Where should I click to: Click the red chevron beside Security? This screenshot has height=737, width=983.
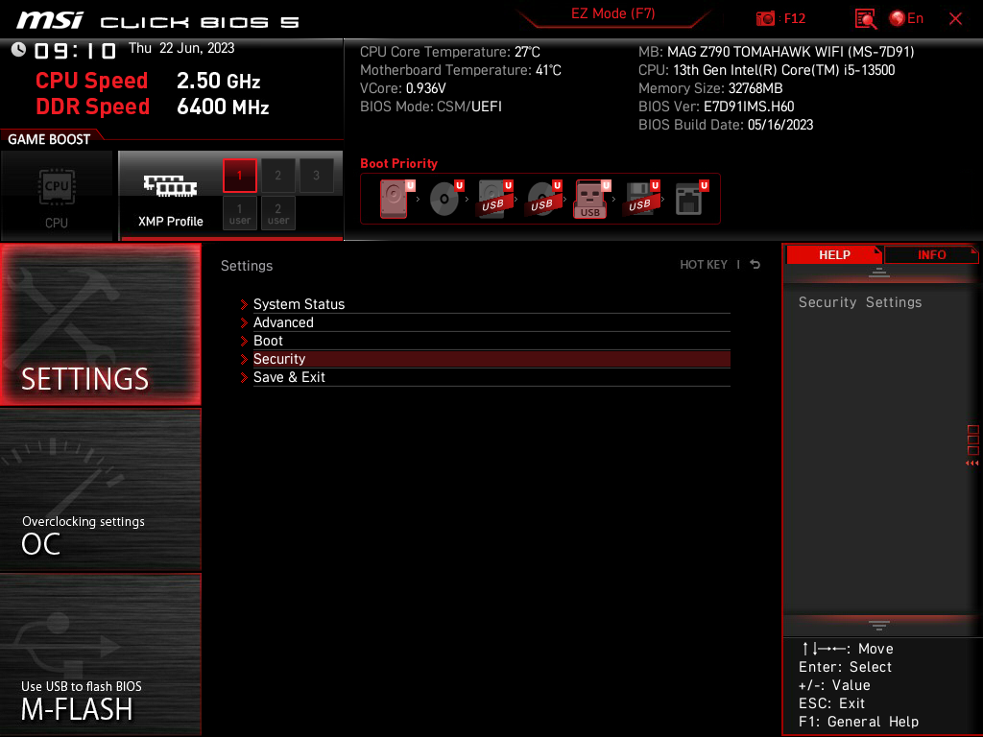tap(244, 359)
